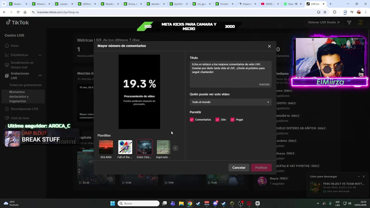Open PERU REJECT VS TEAM MATT download item
This screenshot has width=370, height=208.
click(x=337, y=187)
